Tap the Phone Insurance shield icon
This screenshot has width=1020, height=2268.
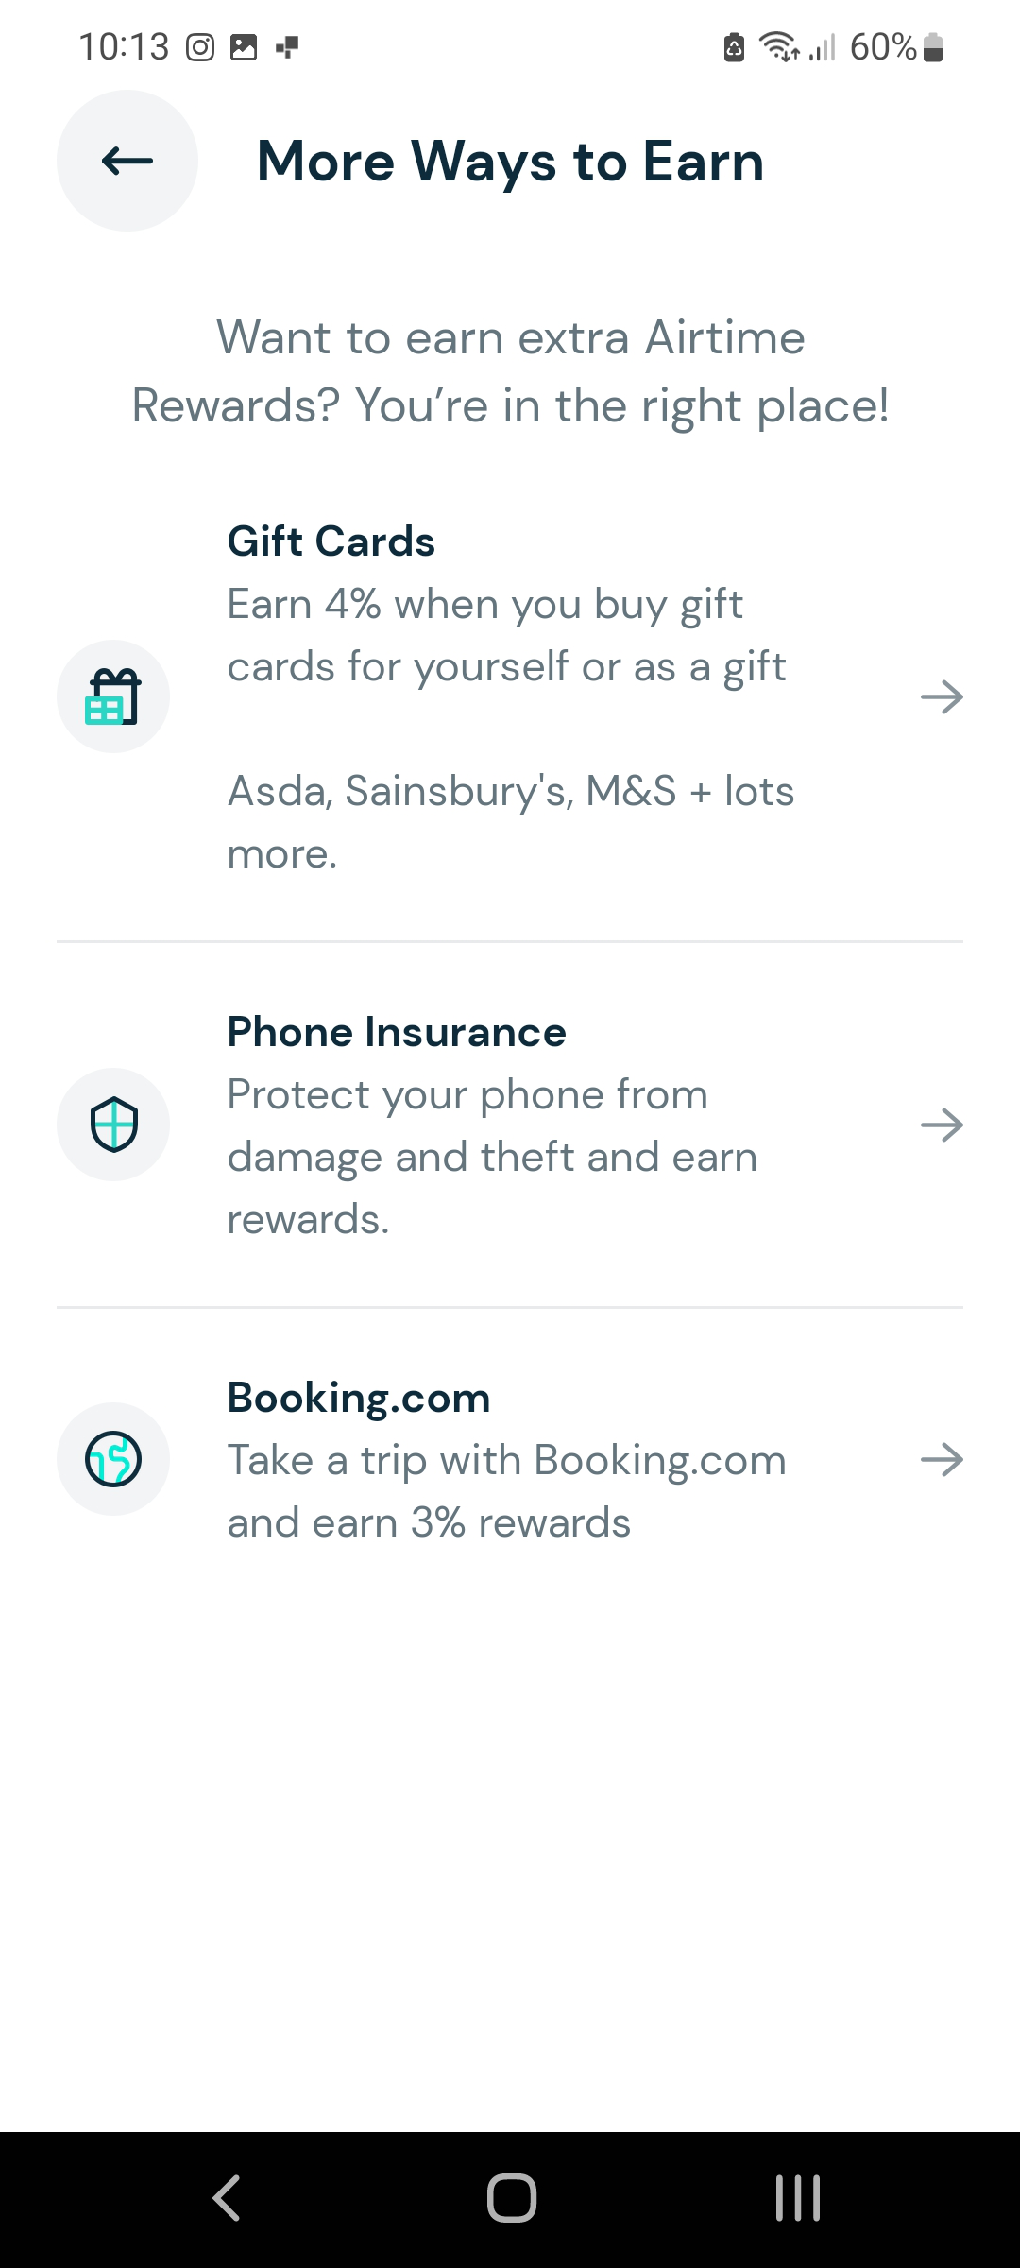pos(113,1125)
